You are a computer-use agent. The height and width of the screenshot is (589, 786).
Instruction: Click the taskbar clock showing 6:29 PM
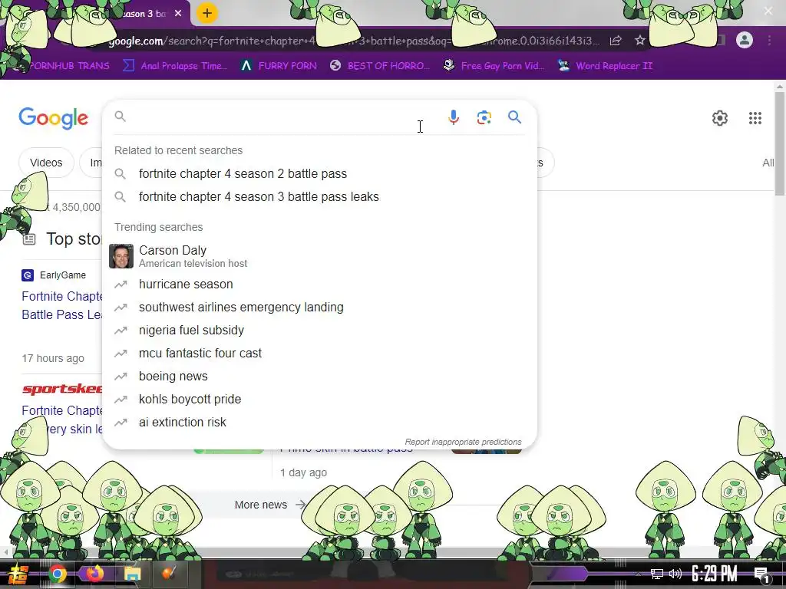[715, 574]
